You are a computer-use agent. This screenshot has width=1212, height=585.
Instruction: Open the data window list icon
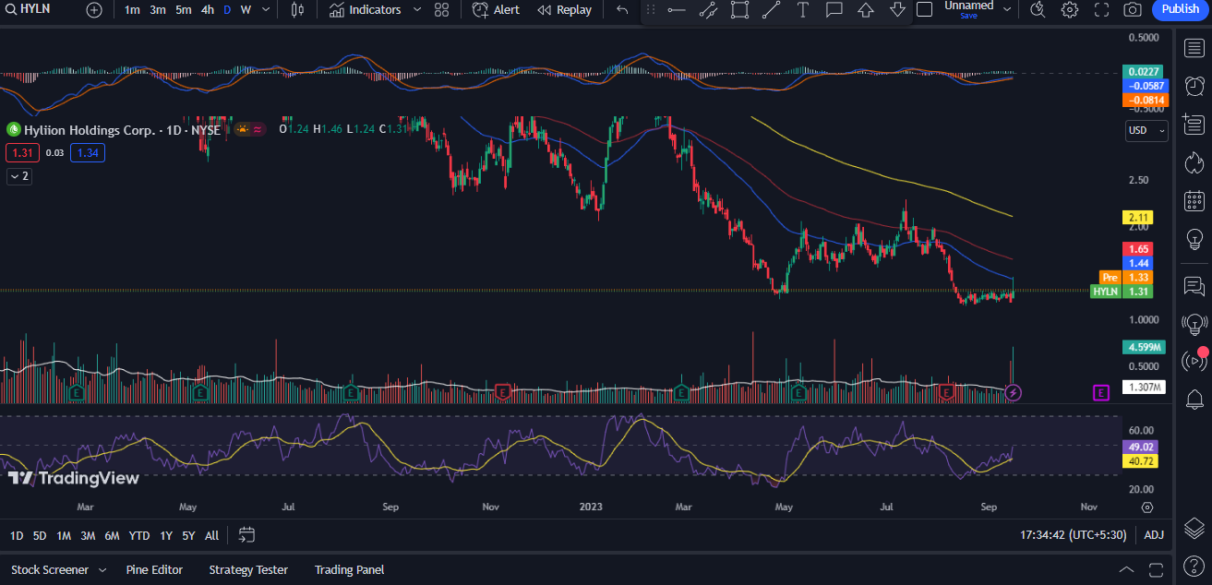tap(1194, 124)
